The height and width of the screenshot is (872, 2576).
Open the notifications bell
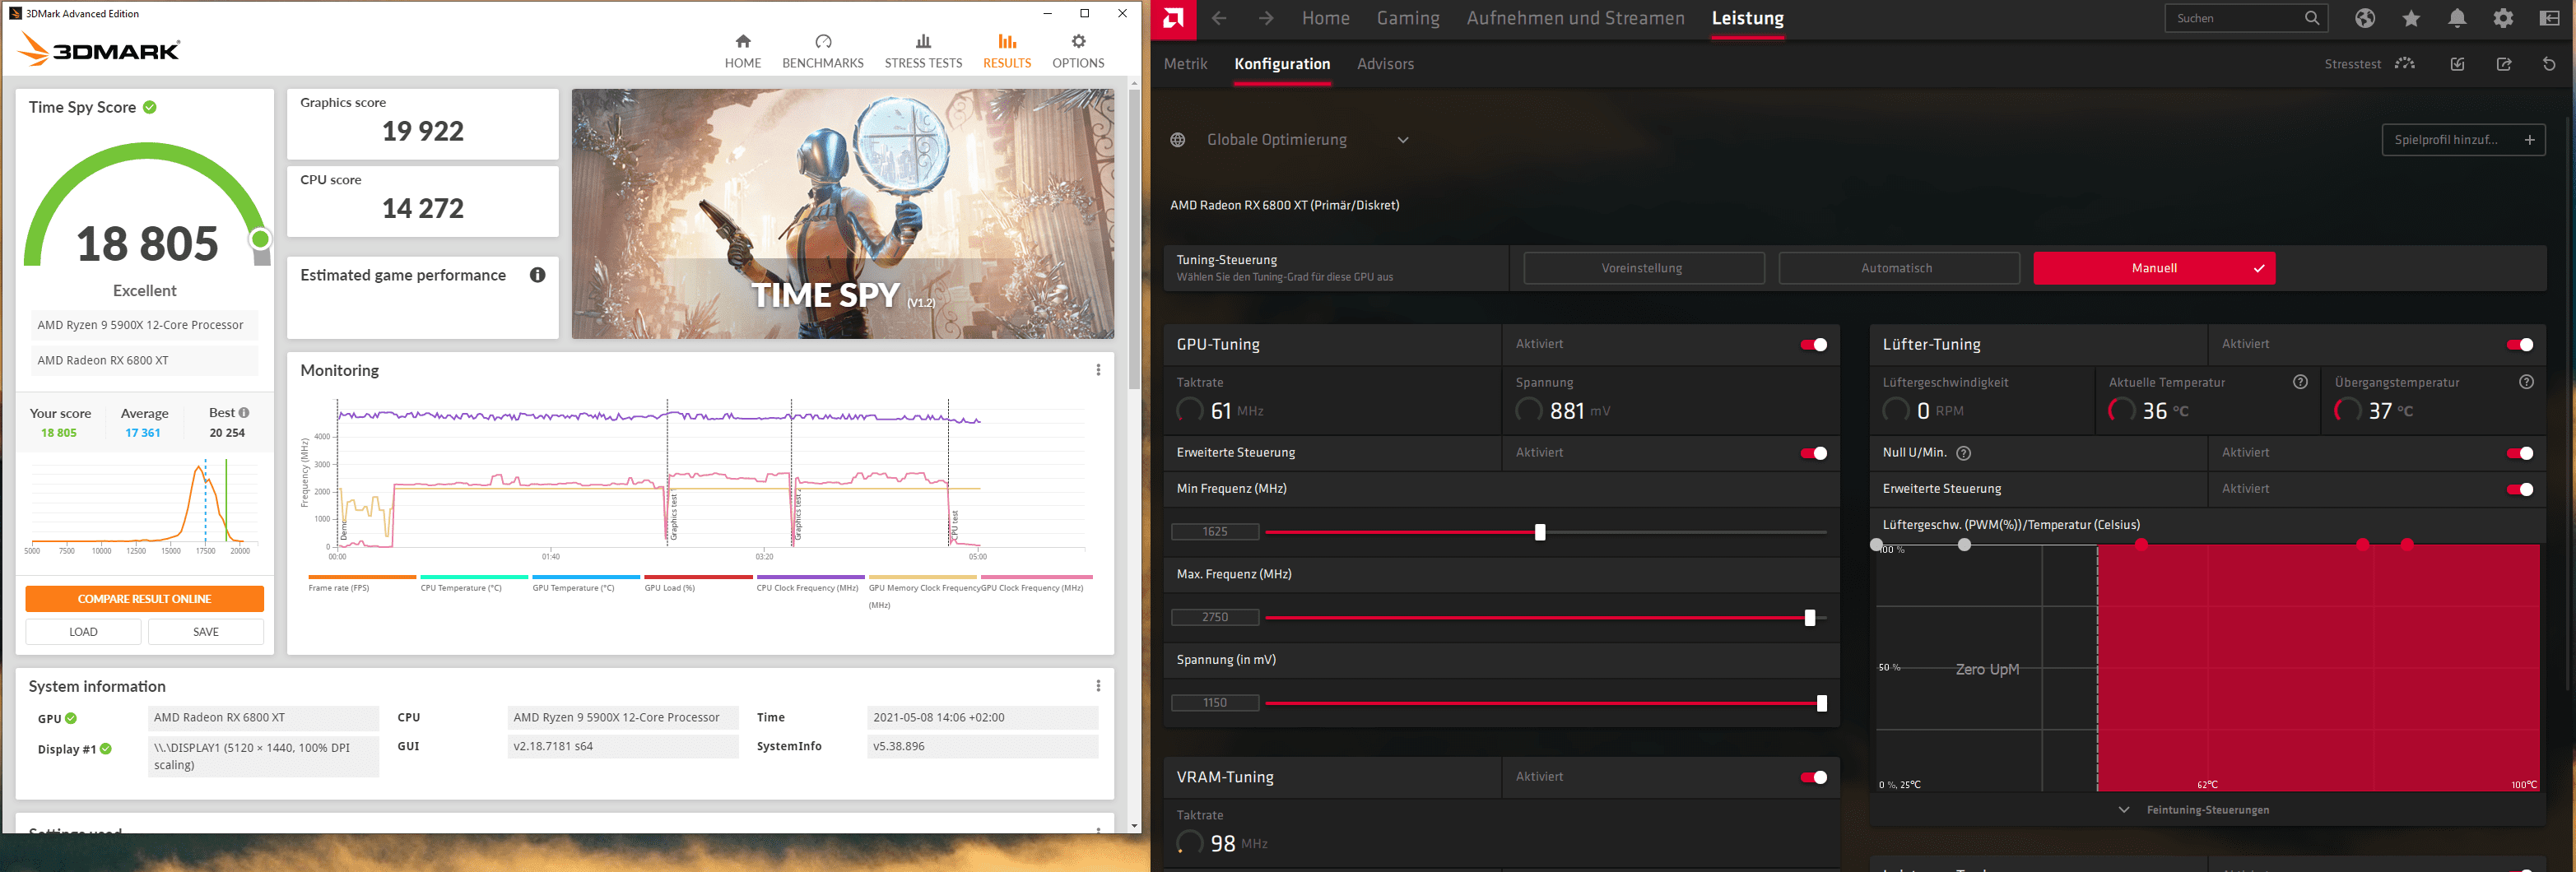(2457, 18)
